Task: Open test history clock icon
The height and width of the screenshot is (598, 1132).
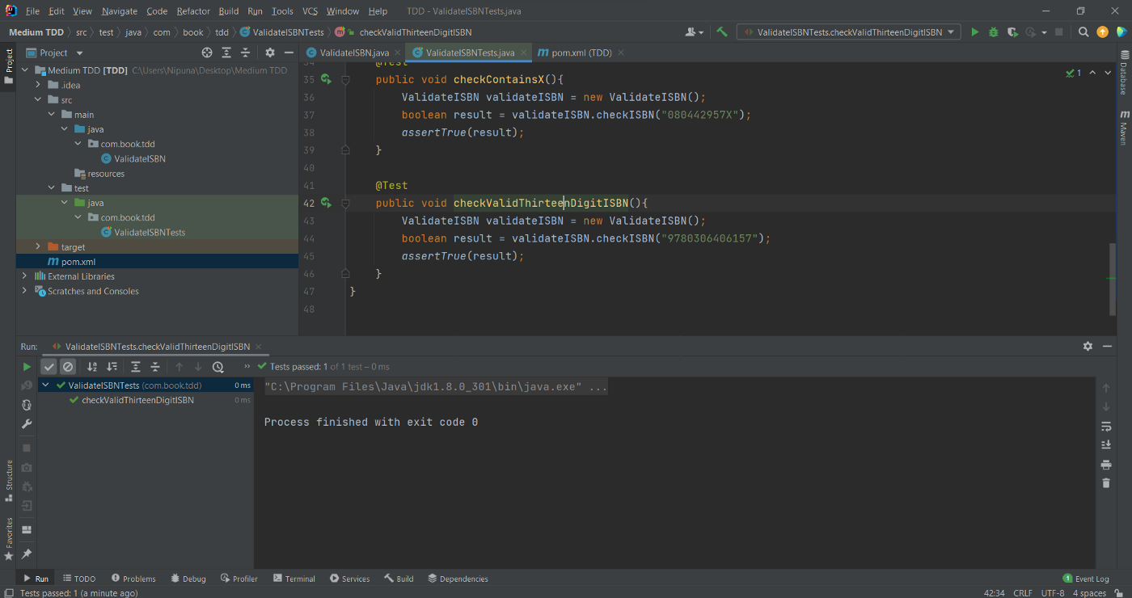Action: [218, 367]
